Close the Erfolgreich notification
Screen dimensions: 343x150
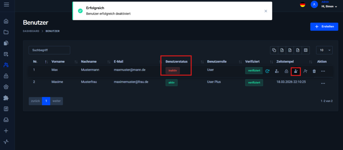266,11
